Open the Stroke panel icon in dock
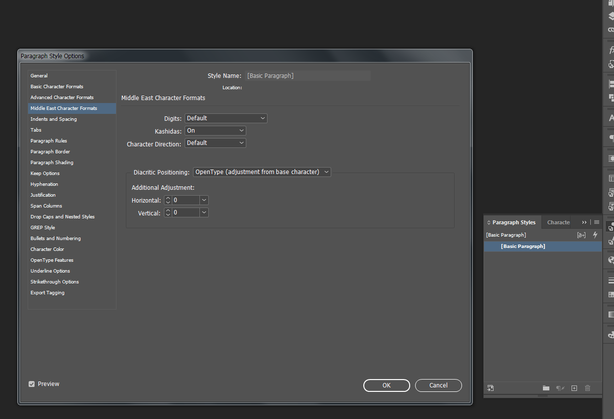 tap(611, 280)
